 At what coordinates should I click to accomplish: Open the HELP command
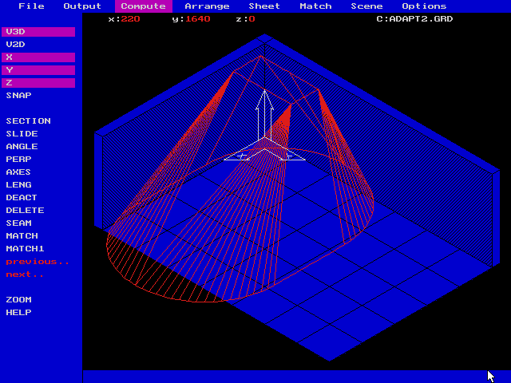pos(18,312)
